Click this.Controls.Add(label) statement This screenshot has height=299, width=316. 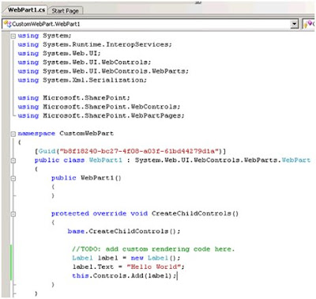(124, 276)
